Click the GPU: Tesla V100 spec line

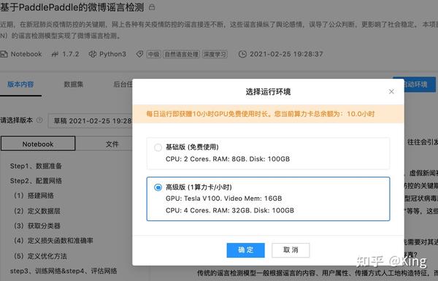click(x=224, y=199)
